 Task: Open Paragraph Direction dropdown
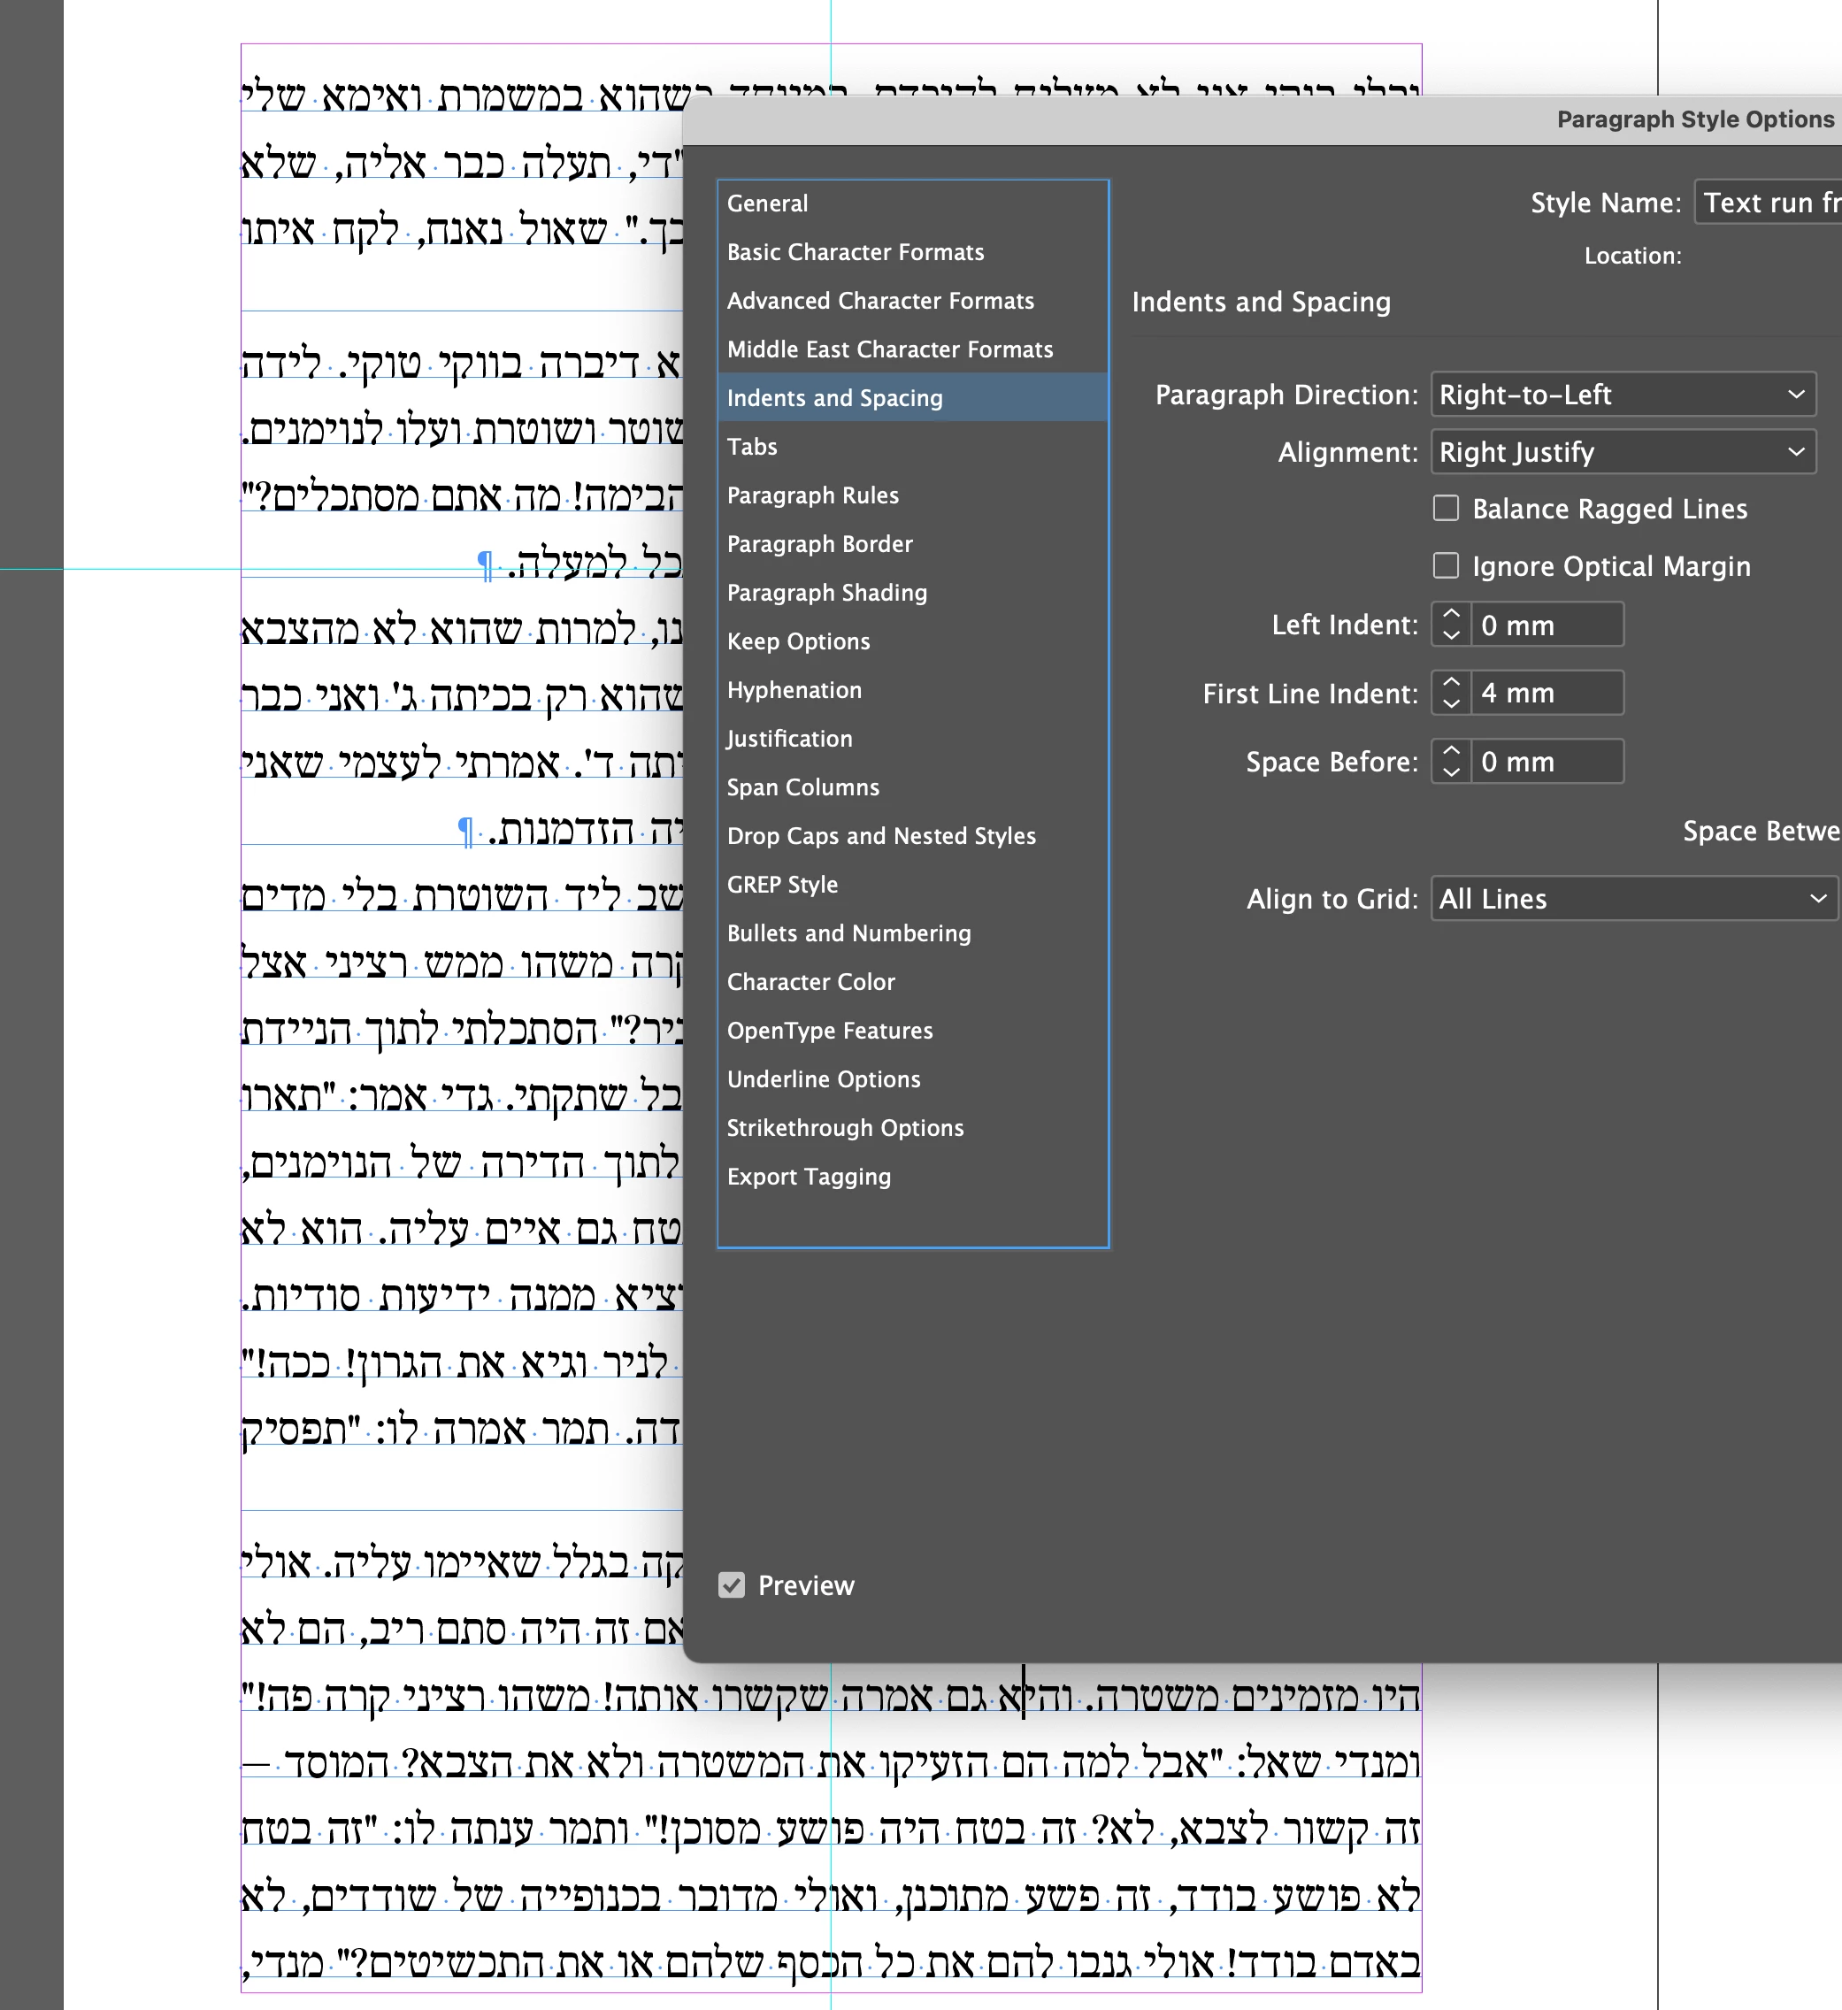pos(1622,394)
